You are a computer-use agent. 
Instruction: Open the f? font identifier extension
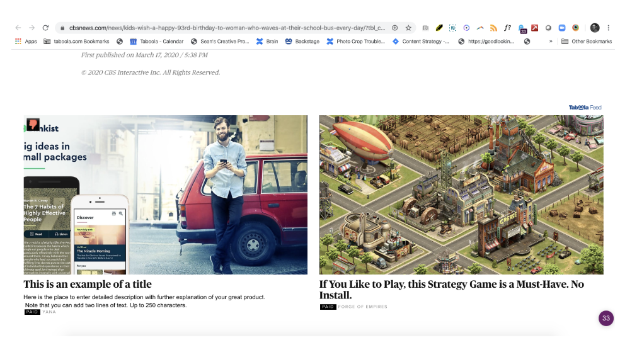pyautogui.click(x=507, y=28)
